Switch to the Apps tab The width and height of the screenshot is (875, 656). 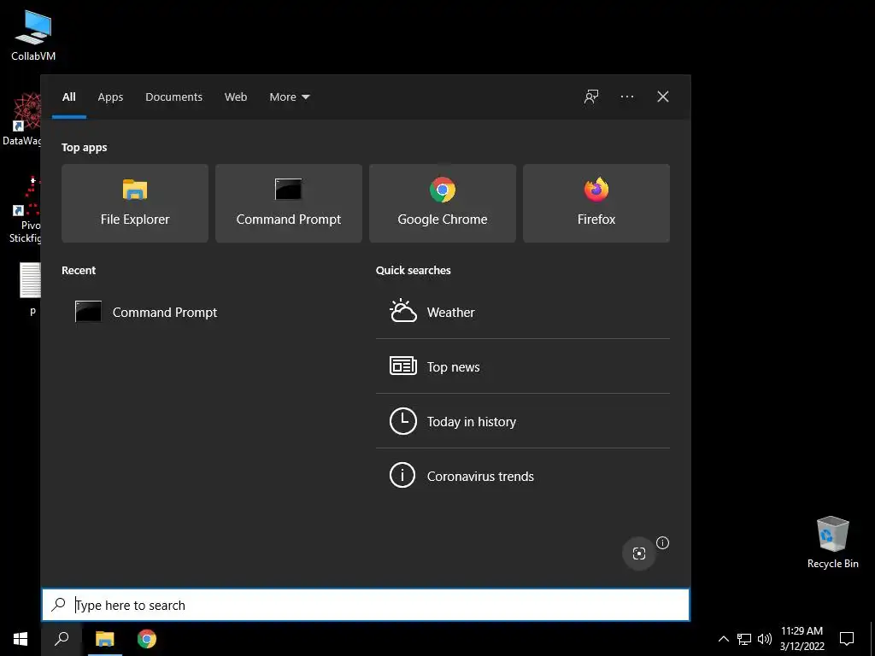pos(110,97)
